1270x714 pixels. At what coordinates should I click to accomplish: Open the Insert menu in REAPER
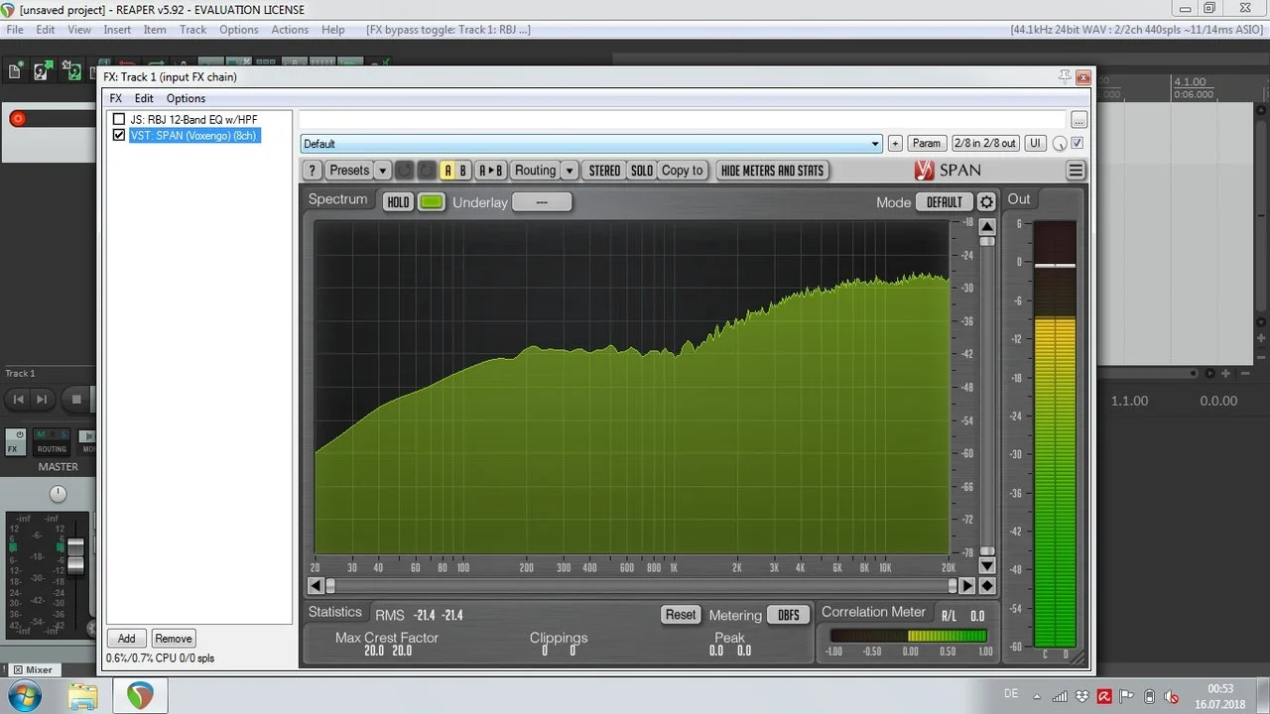coord(117,30)
